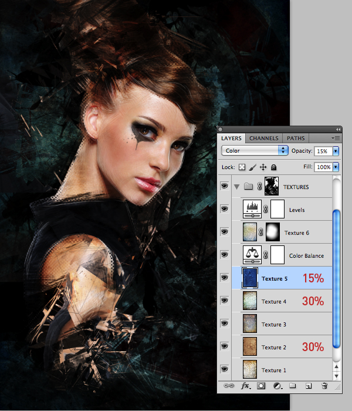Hide the Levels adjustment layer
Viewport: 352px width, 411px height.
(225, 209)
